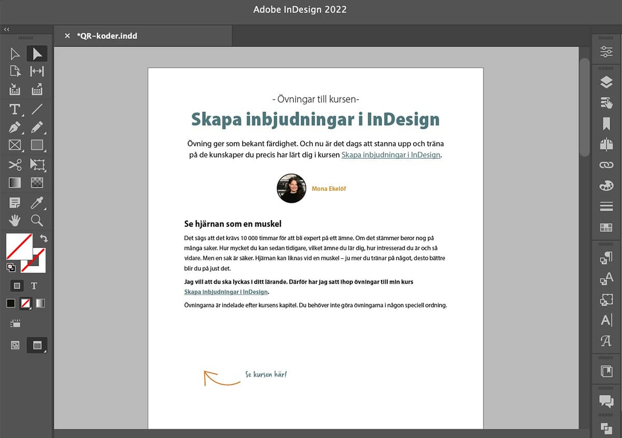
Task: Set formatting to affect container
Action: point(17,285)
